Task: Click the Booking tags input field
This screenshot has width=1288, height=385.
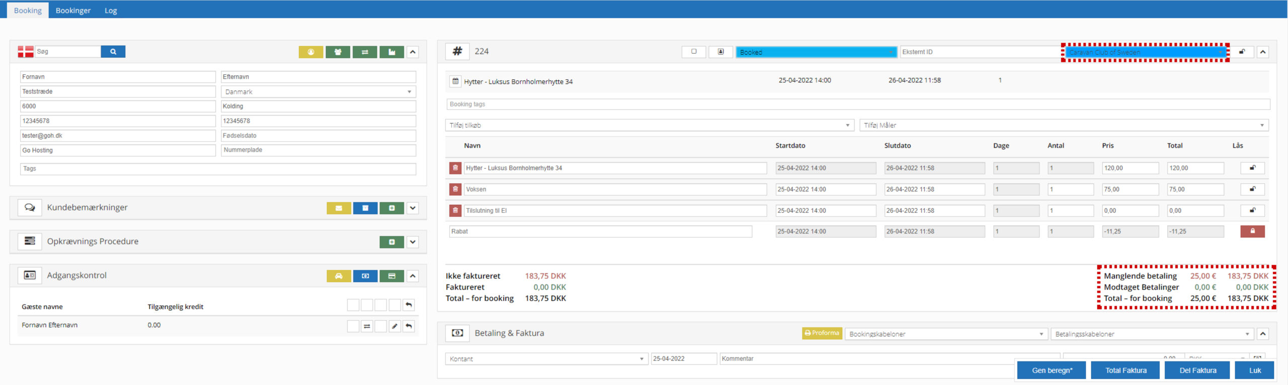Action: [857, 104]
